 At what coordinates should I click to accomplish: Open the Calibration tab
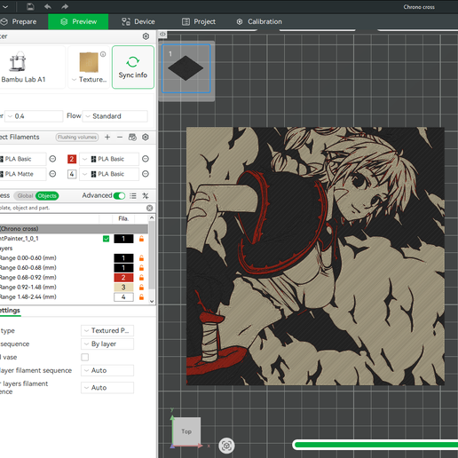tap(259, 21)
